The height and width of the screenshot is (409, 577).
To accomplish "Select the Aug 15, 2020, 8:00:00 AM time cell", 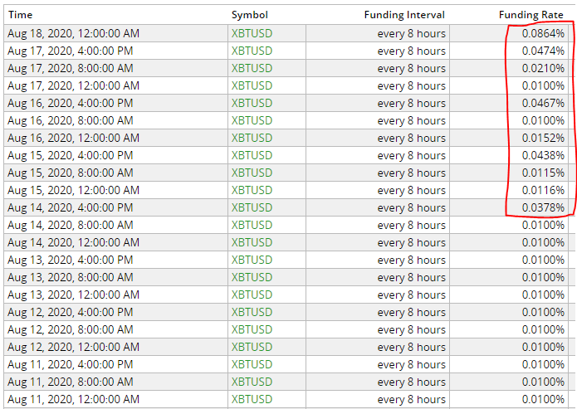I will click(x=116, y=173).
